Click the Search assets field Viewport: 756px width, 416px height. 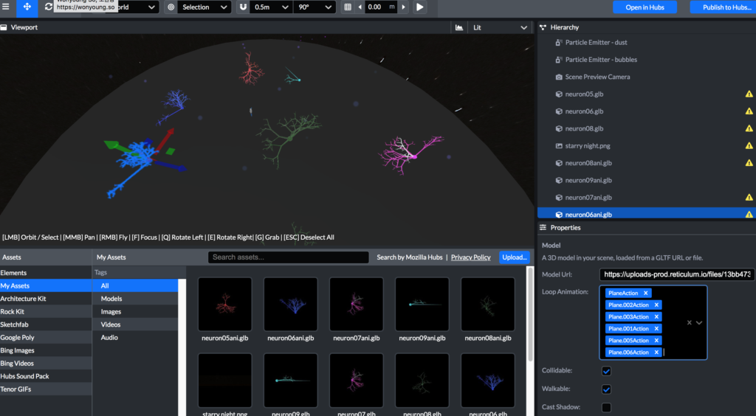[289, 257]
